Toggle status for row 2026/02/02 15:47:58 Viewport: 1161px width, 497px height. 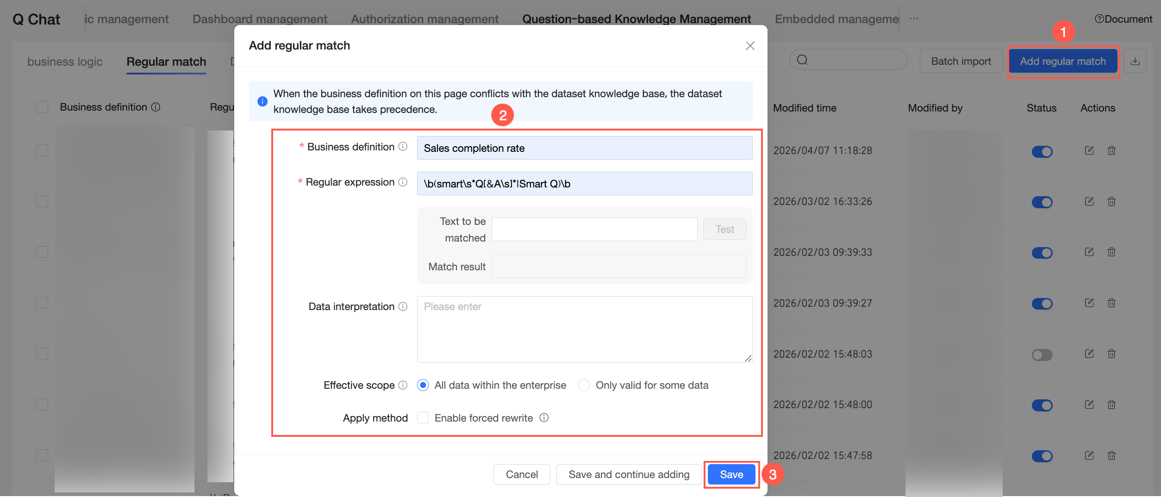pos(1042,456)
